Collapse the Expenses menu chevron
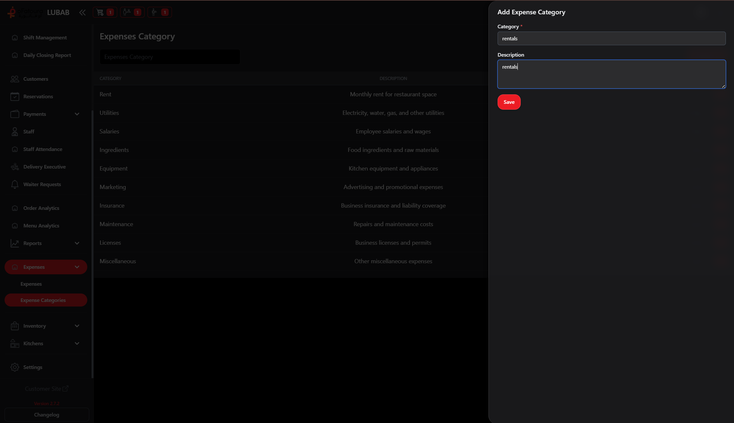The height and width of the screenshot is (423, 734). point(77,267)
